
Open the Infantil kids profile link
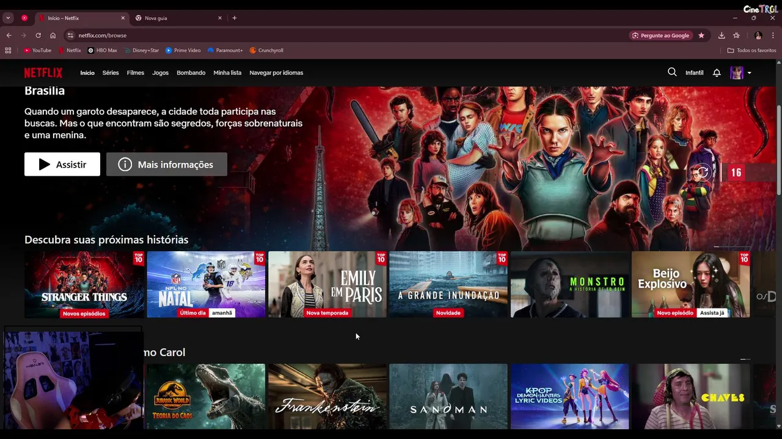(x=694, y=73)
